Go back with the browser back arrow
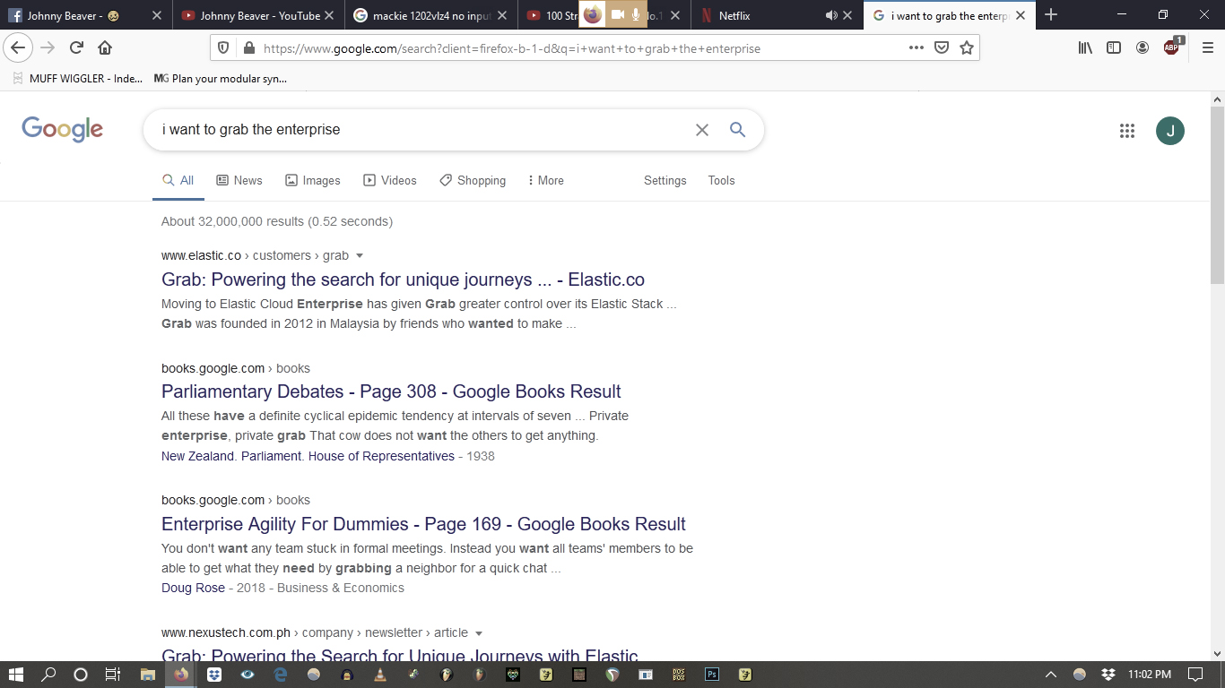The width and height of the screenshot is (1225, 688). click(x=18, y=48)
